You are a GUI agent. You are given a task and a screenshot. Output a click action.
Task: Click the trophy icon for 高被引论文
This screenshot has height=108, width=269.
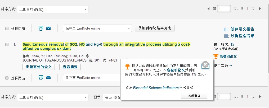216,56
